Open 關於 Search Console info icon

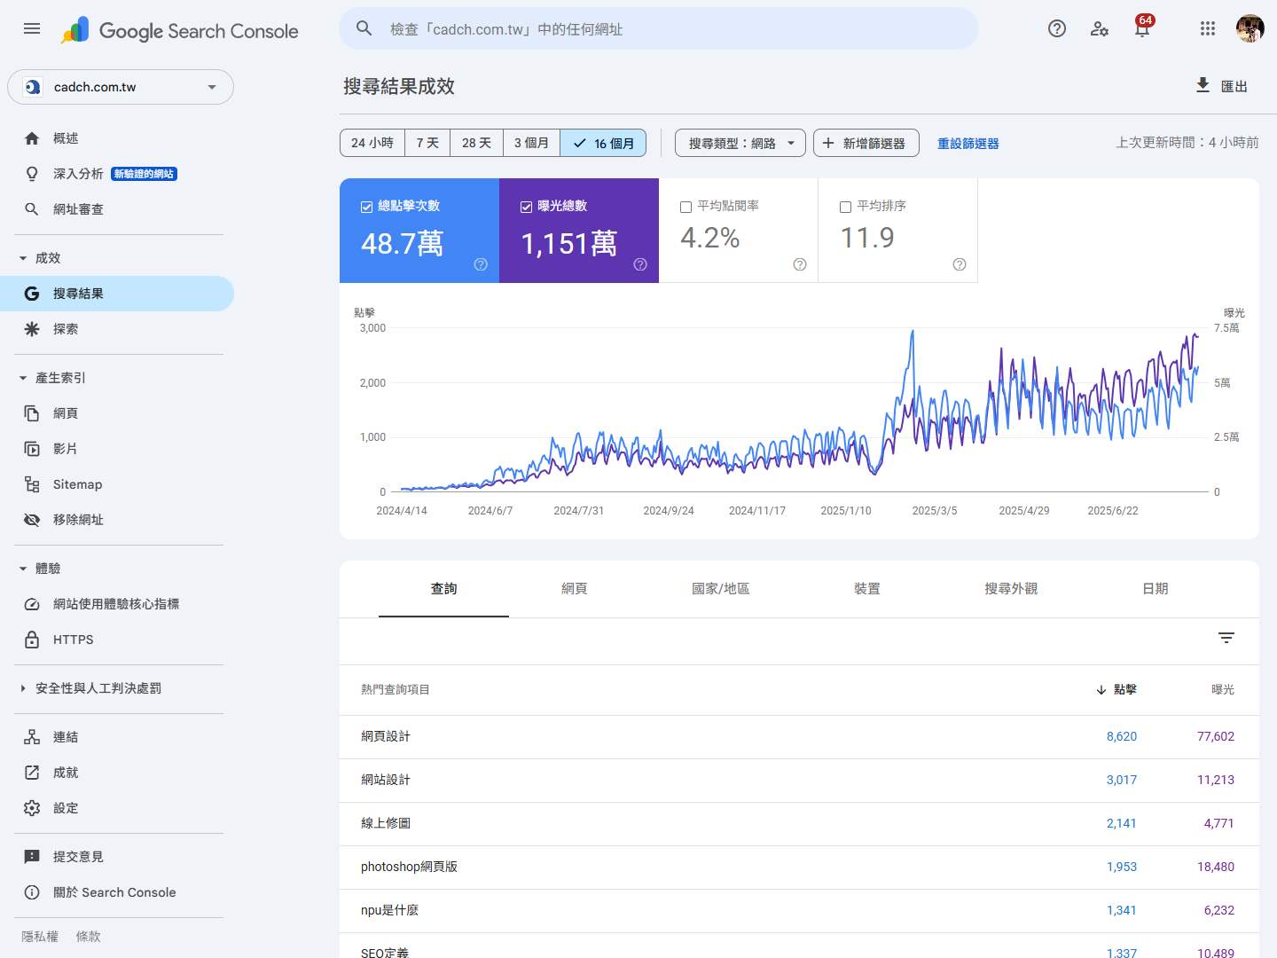coord(32,892)
